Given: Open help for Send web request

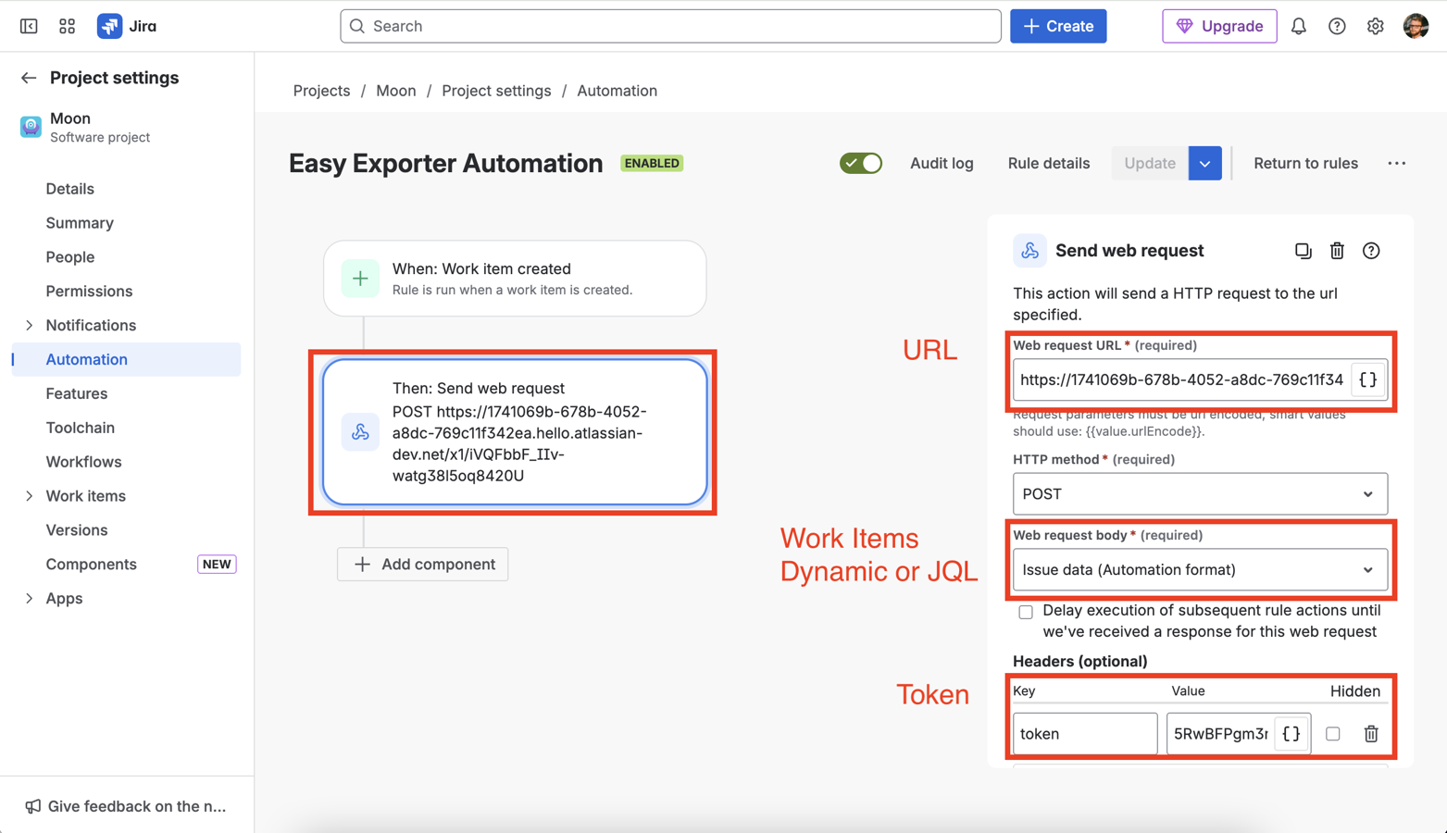Looking at the screenshot, I should coord(1371,251).
